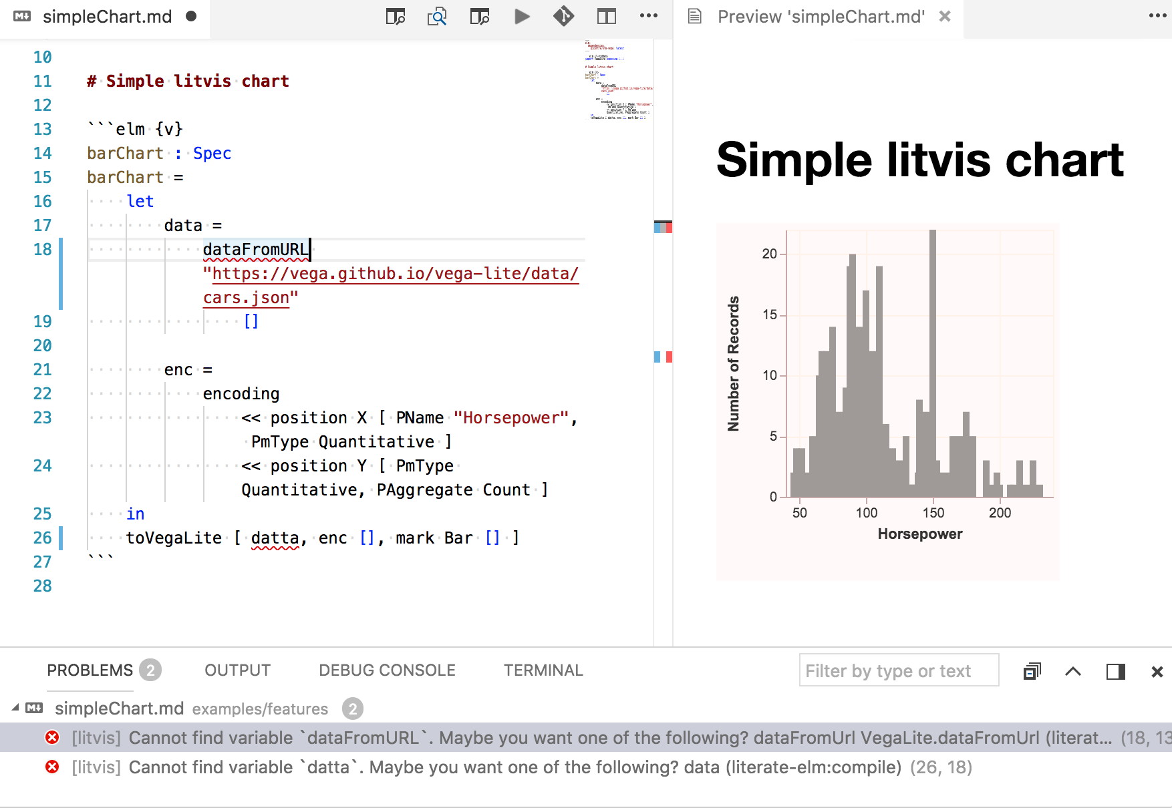
Task: Click the file icon on Preview tab
Action: tap(695, 16)
